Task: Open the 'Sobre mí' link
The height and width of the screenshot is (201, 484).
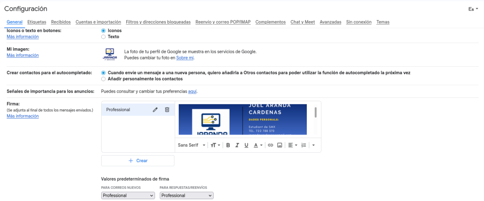Action: click(x=185, y=58)
